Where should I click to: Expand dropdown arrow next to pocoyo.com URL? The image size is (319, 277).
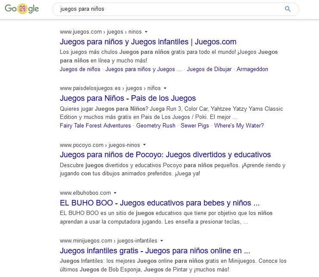pyautogui.click(x=144, y=145)
